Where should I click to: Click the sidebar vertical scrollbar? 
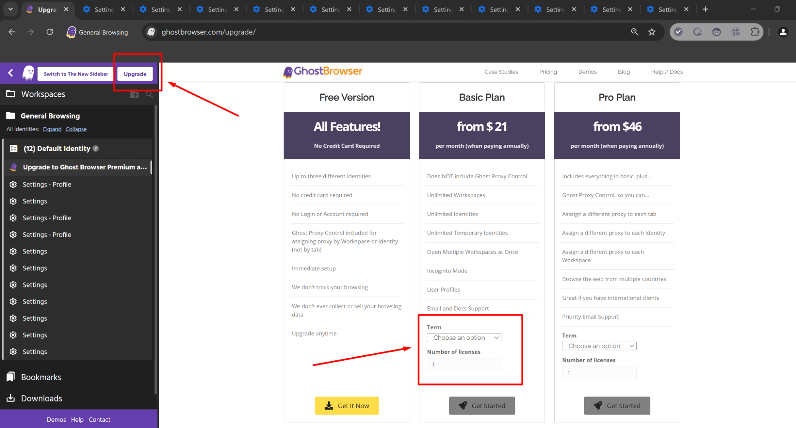pos(156,251)
